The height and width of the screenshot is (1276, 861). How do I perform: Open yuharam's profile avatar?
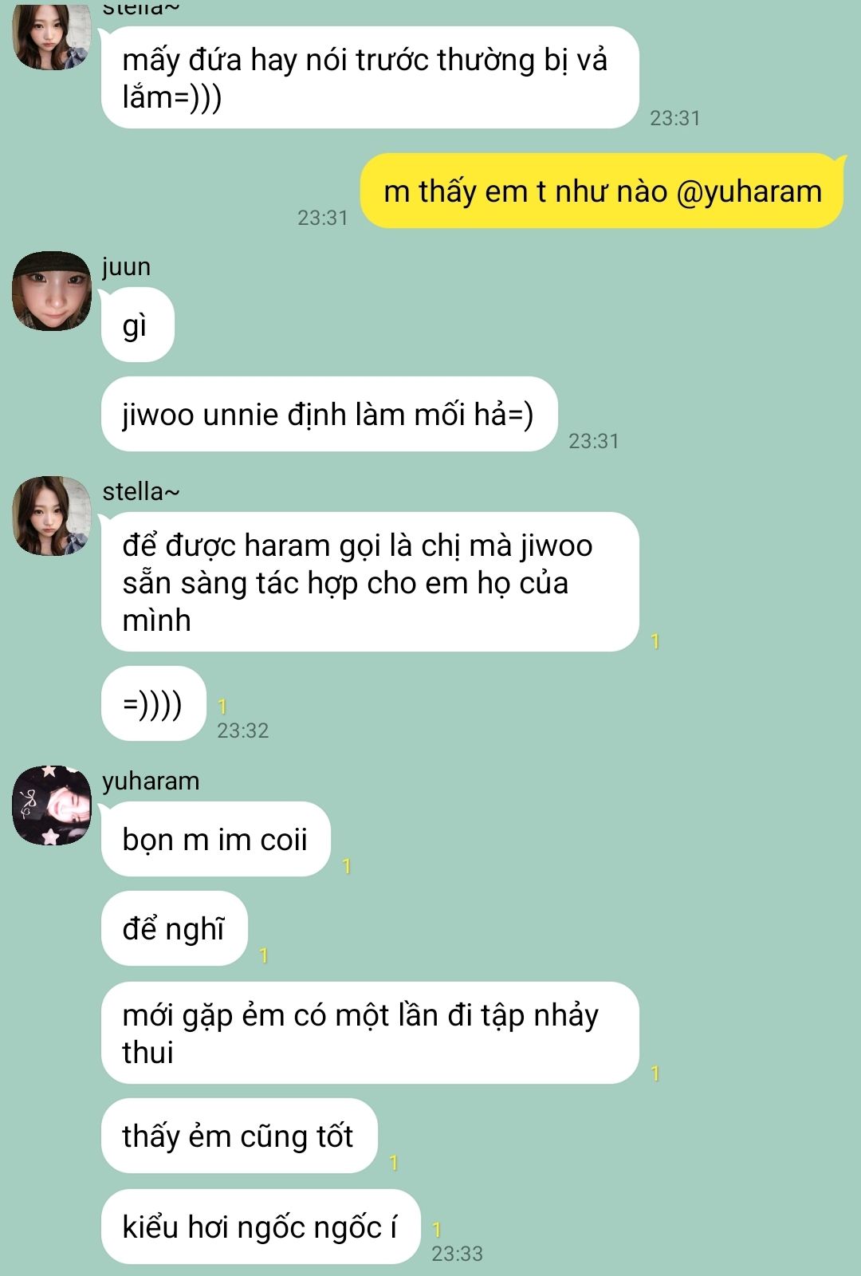pos(52,805)
